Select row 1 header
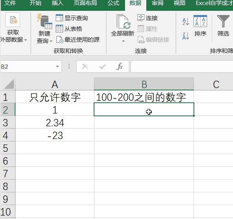Image resolution: width=233 pixels, height=219 pixels. (8, 97)
